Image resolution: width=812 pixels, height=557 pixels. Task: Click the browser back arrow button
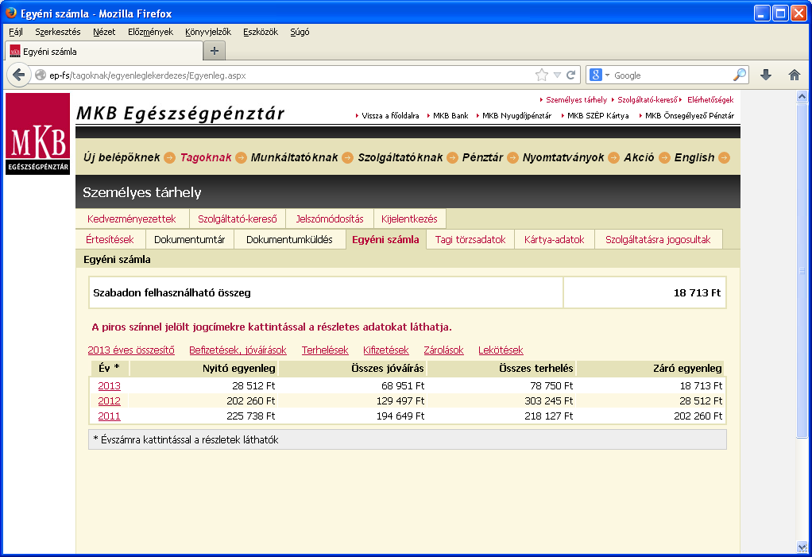pyautogui.click(x=18, y=75)
